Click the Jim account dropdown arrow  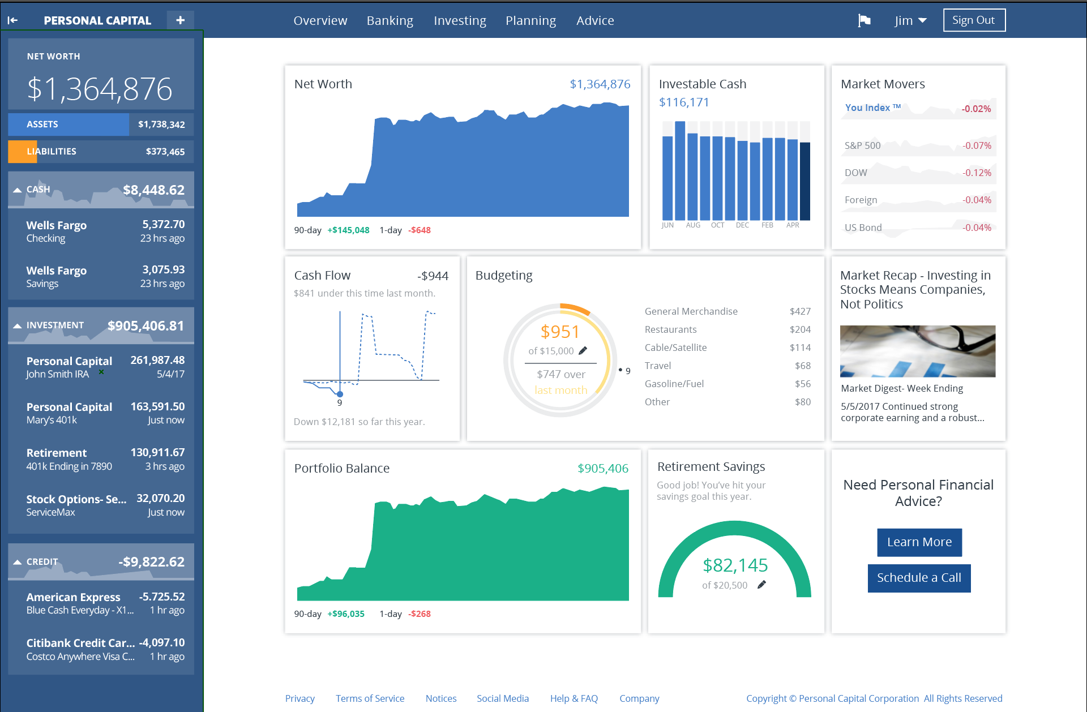922,20
